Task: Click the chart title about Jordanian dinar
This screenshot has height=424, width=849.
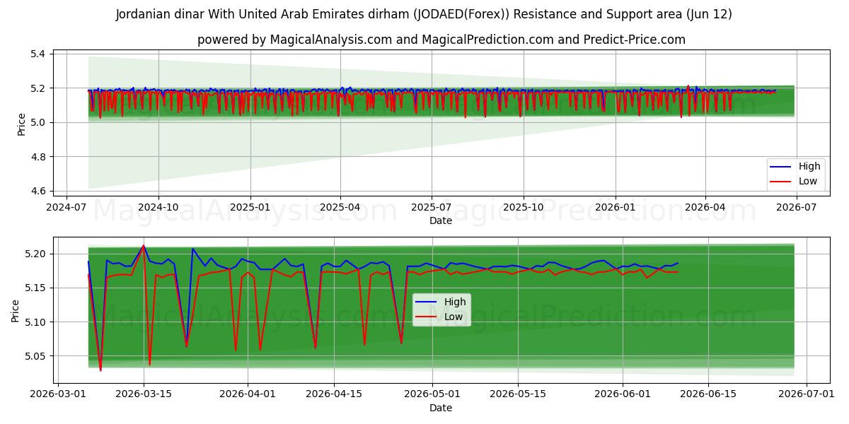Action: coord(424,14)
